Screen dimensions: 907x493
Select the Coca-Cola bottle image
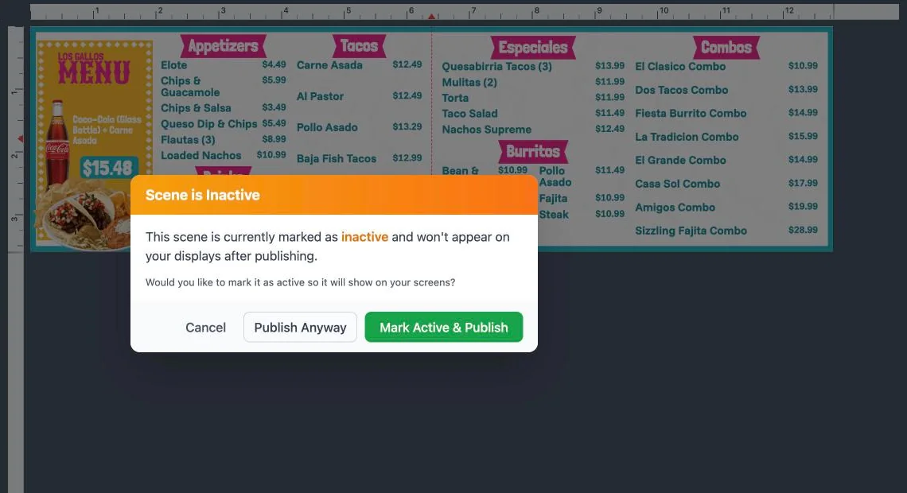(56, 143)
